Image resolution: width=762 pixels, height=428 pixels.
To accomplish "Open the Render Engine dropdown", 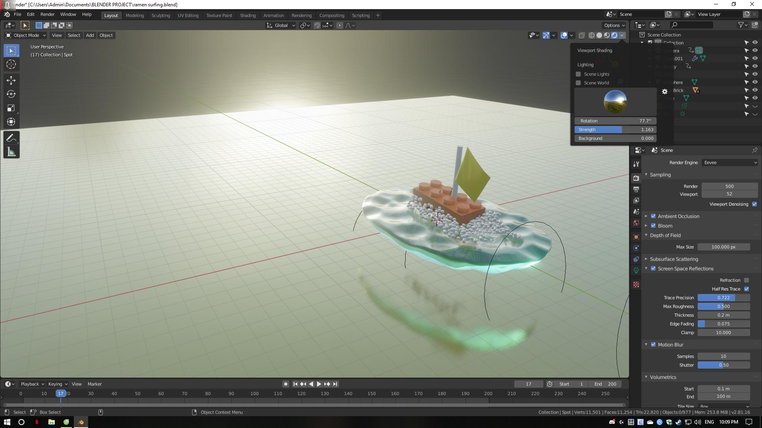I will pyautogui.click(x=730, y=162).
